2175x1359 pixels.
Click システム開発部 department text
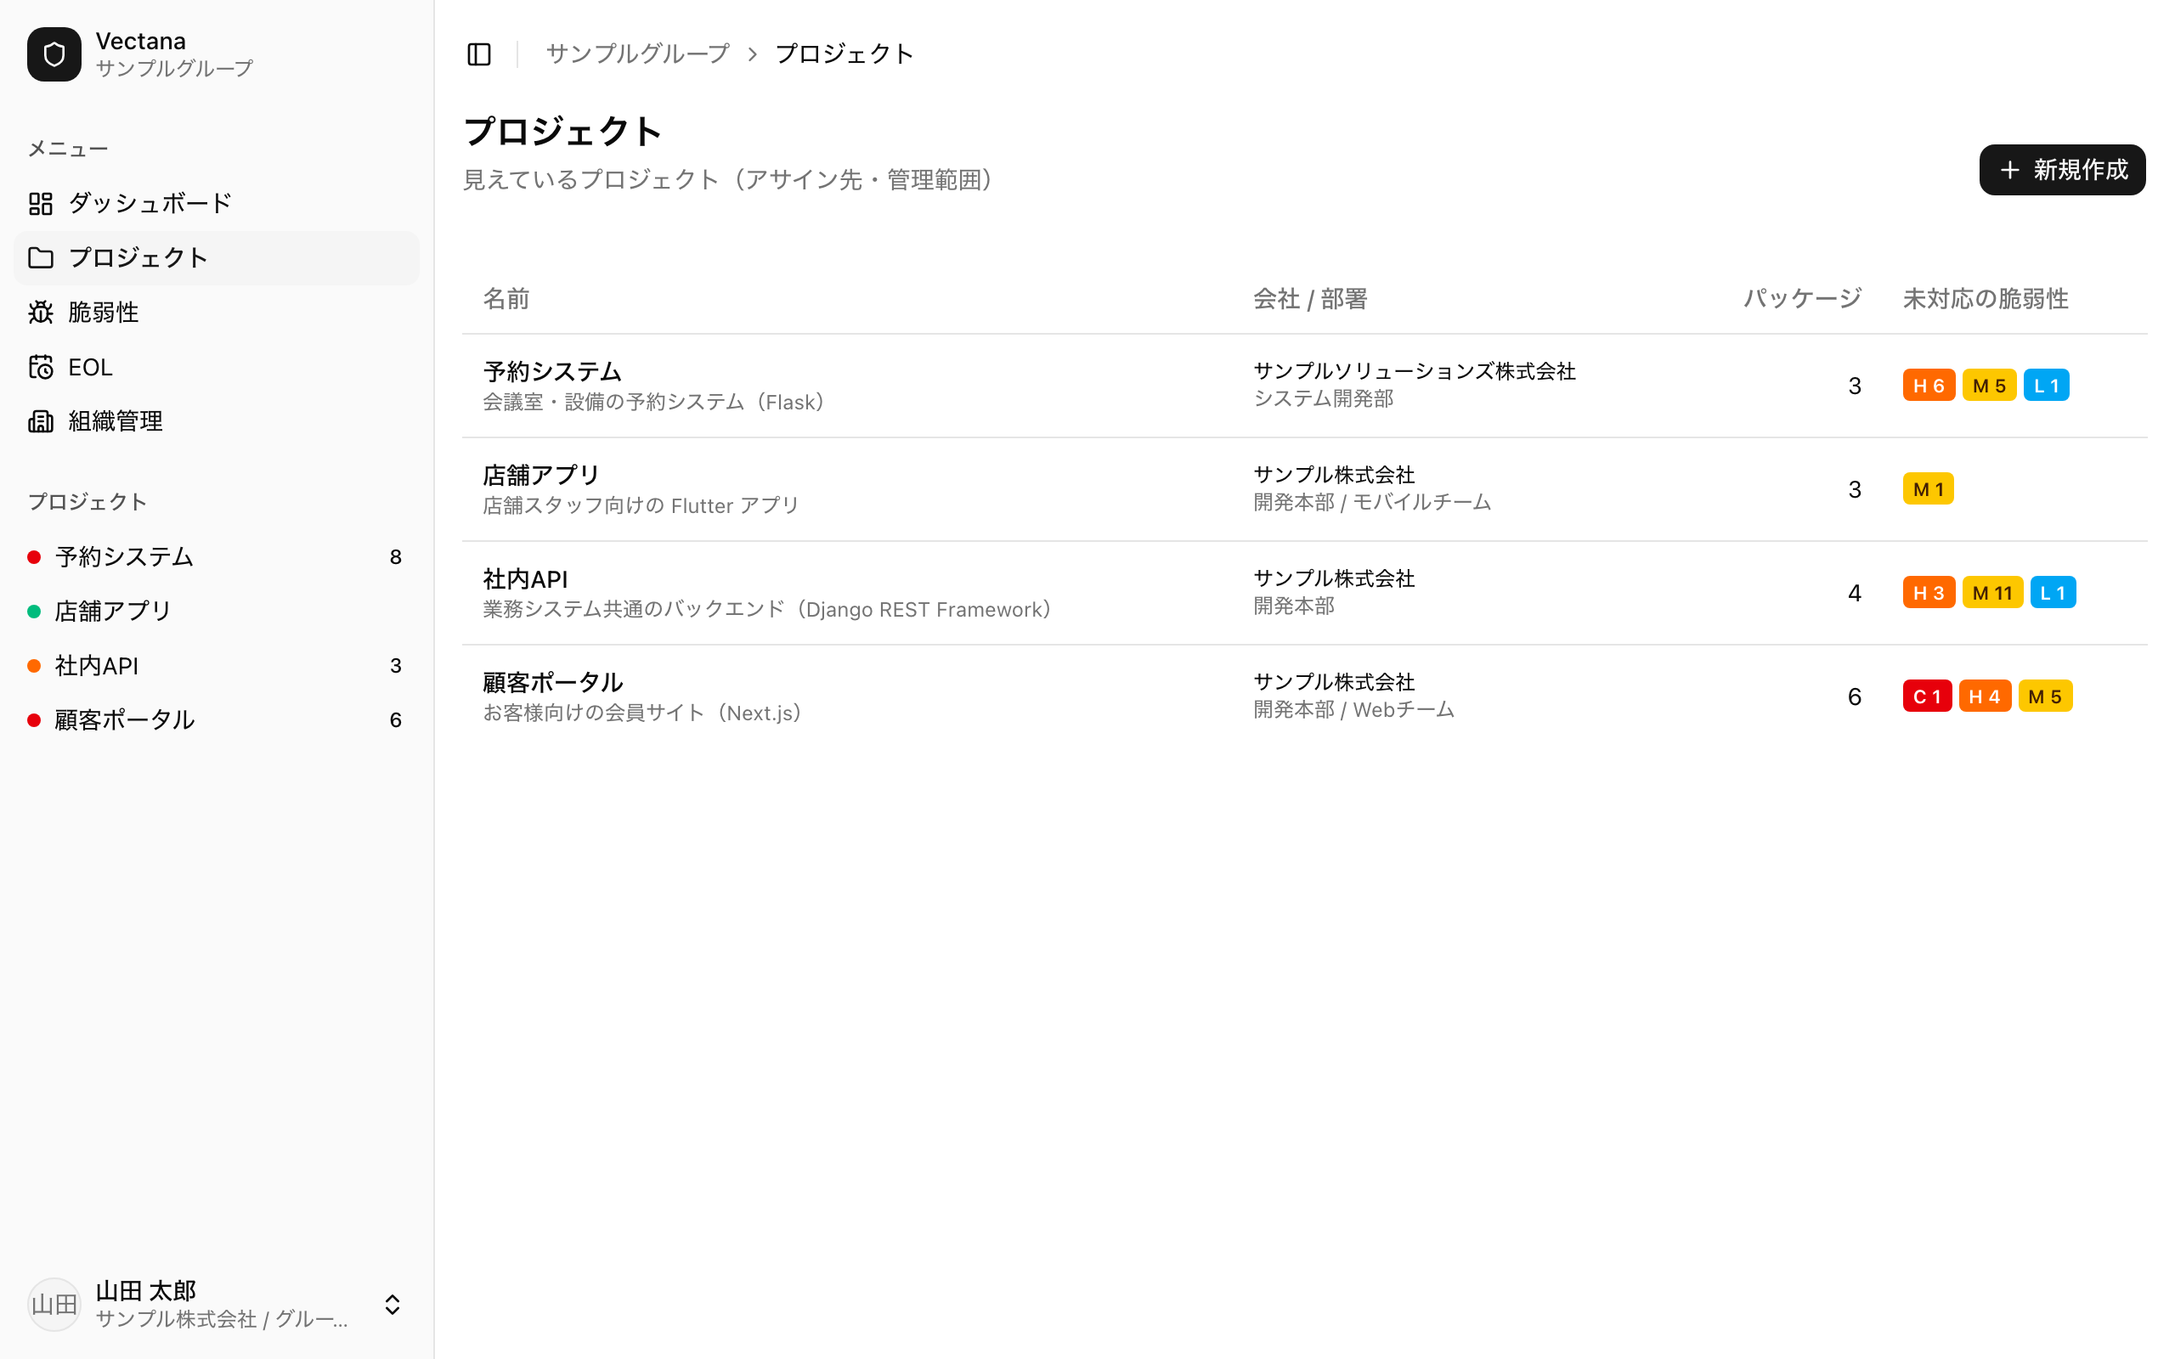tap(1323, 399)
